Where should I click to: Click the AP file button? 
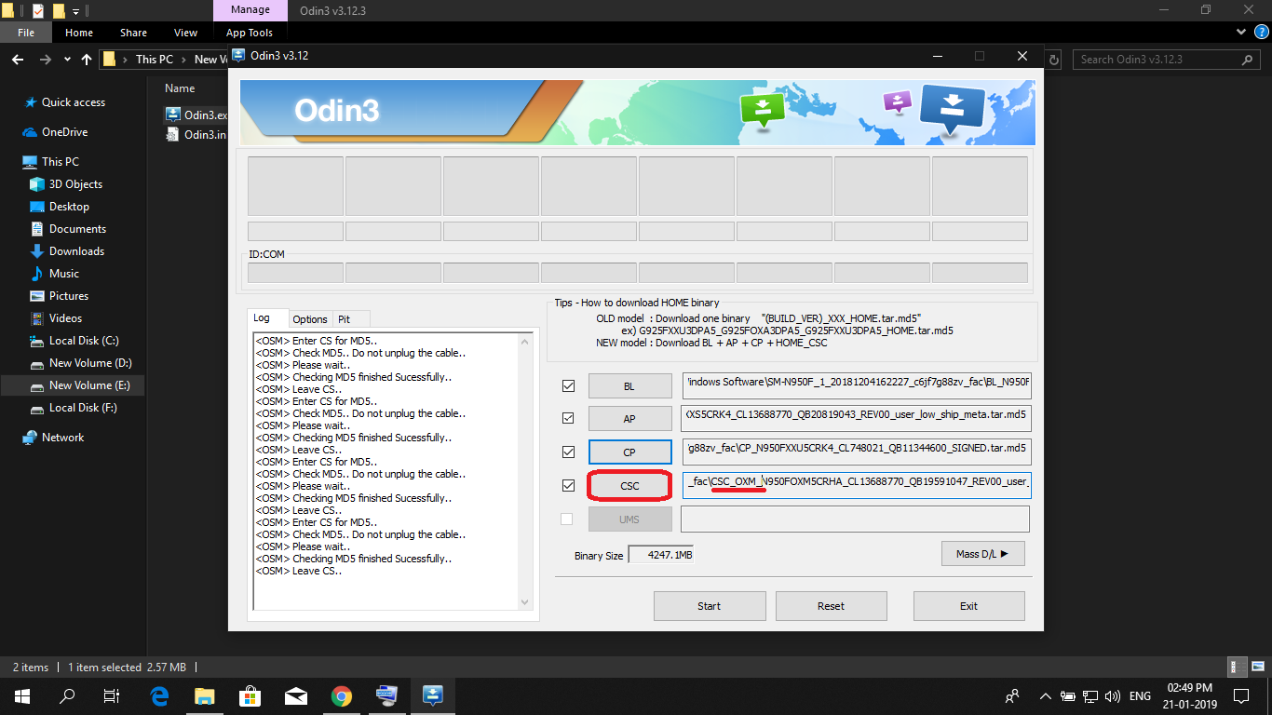629,419
